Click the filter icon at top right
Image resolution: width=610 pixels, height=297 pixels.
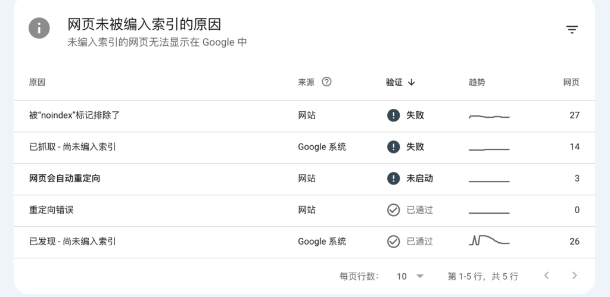[571, 30]
